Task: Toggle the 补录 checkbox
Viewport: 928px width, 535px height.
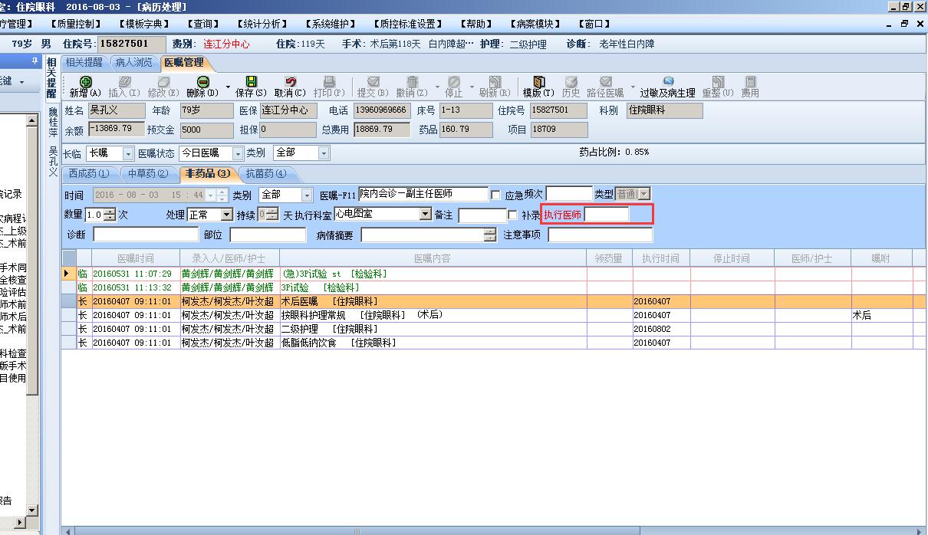Action: coord(512,215)
